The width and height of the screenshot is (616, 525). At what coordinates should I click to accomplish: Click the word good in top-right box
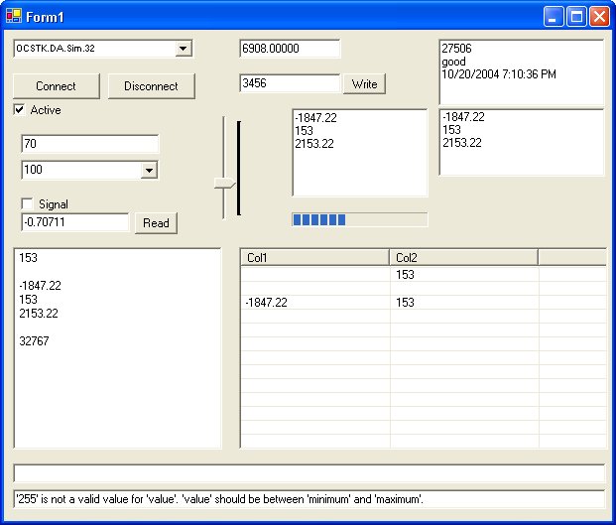453,62
